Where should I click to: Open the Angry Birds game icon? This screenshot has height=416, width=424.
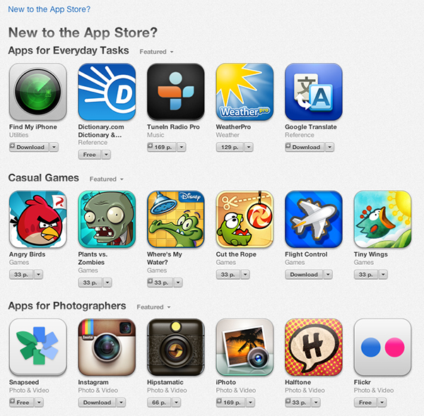(38, 219)
